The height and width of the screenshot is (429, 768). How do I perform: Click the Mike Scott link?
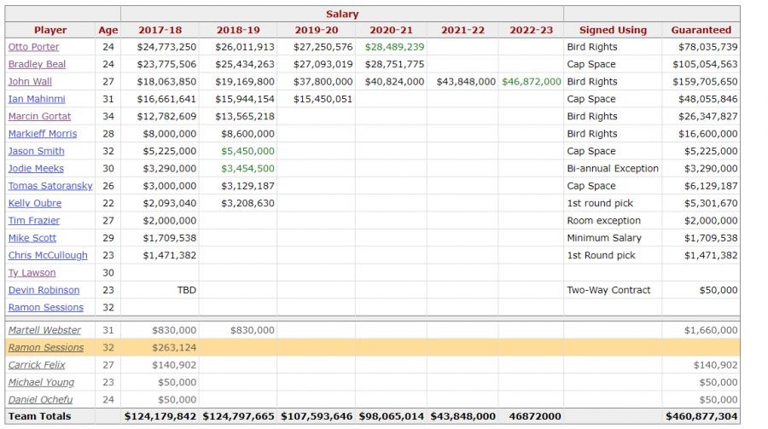pyautogui.click(x=32, y=238)
